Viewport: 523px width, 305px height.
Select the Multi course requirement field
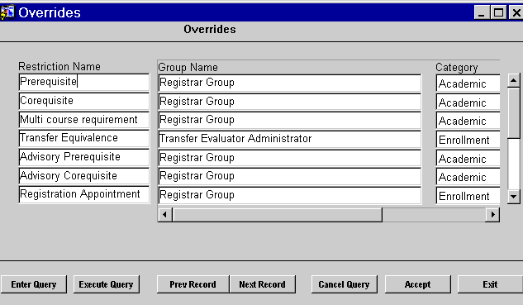pos(84,120)
